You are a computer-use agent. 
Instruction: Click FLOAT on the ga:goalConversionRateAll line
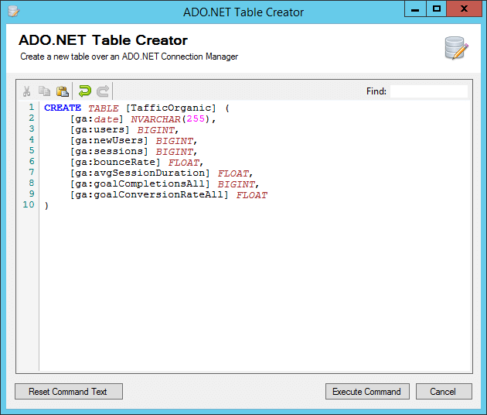(252, 195)
